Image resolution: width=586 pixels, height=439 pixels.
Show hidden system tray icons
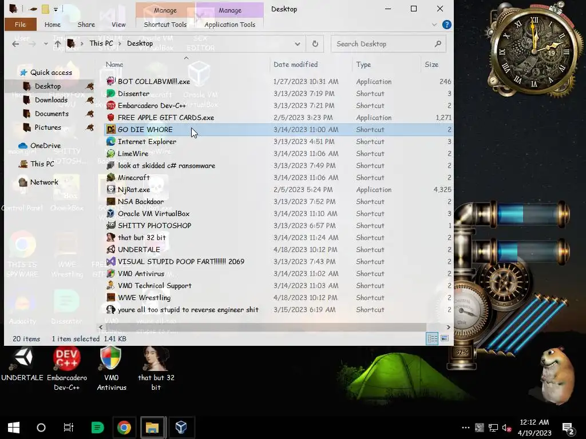click(465, 428)
